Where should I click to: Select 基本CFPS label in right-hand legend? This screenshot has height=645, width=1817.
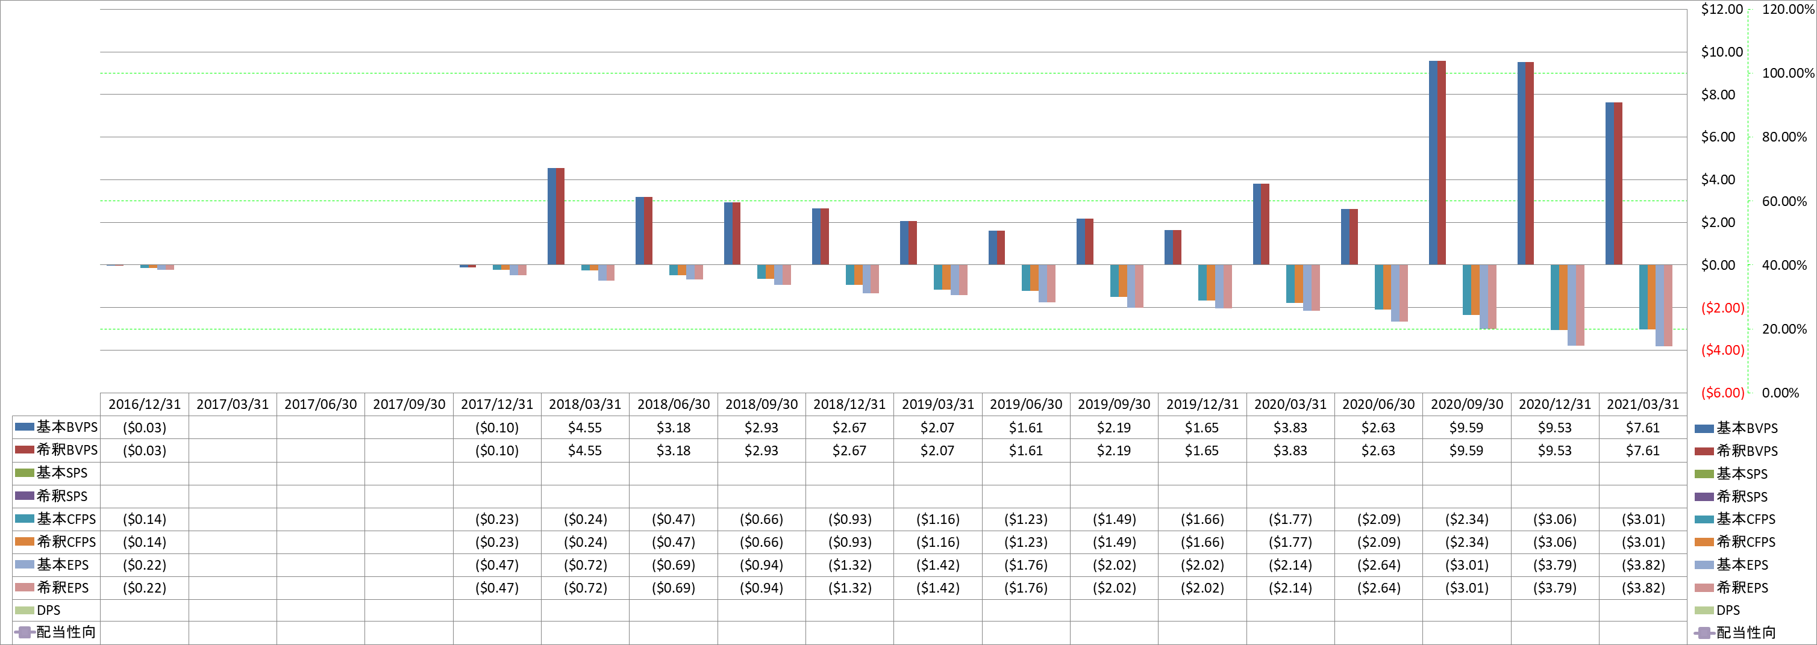coord(1746,519)
